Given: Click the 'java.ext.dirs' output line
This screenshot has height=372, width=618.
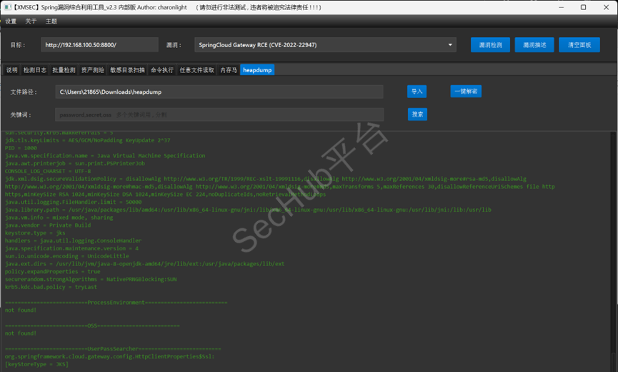Looking at the screenshot, I should pos(144,263).
